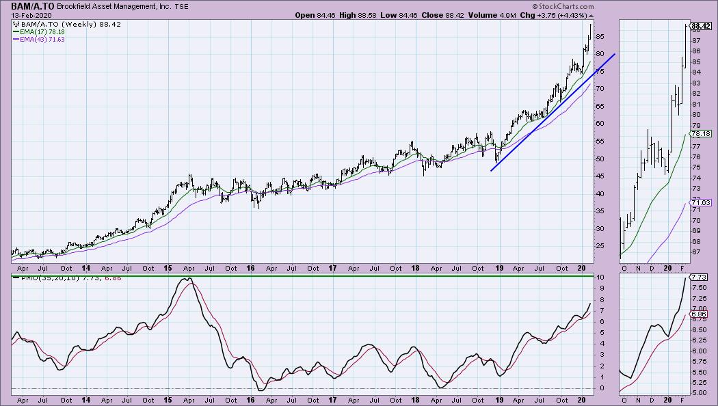Click the year 18 label under the price panel
This screenshot has height=406, width=718.
pos(415,268)
